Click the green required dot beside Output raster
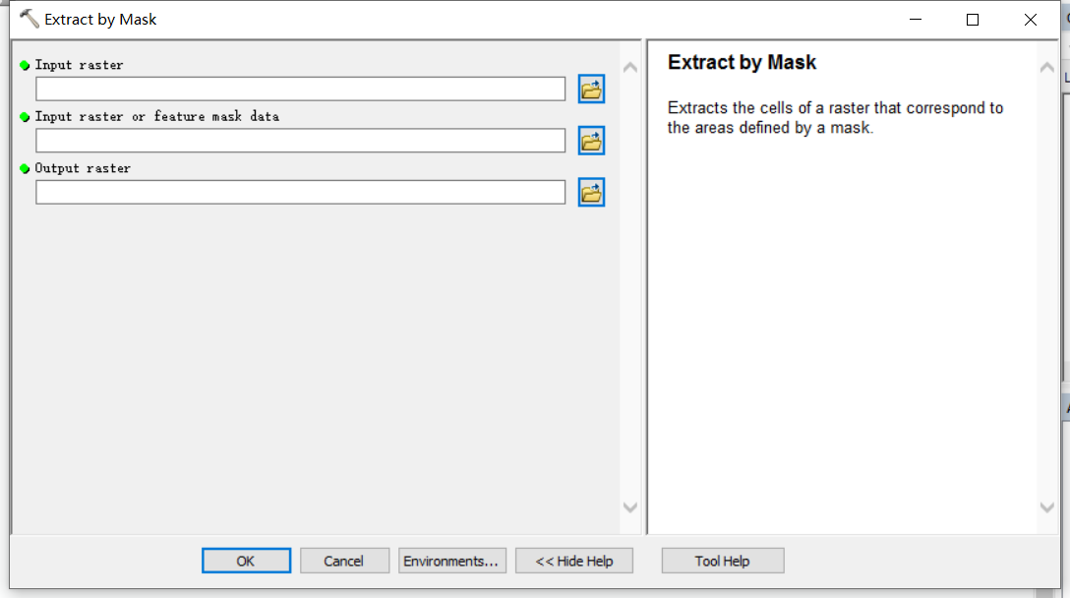Viewport: 1070px width, 598px height. [25, 168]
